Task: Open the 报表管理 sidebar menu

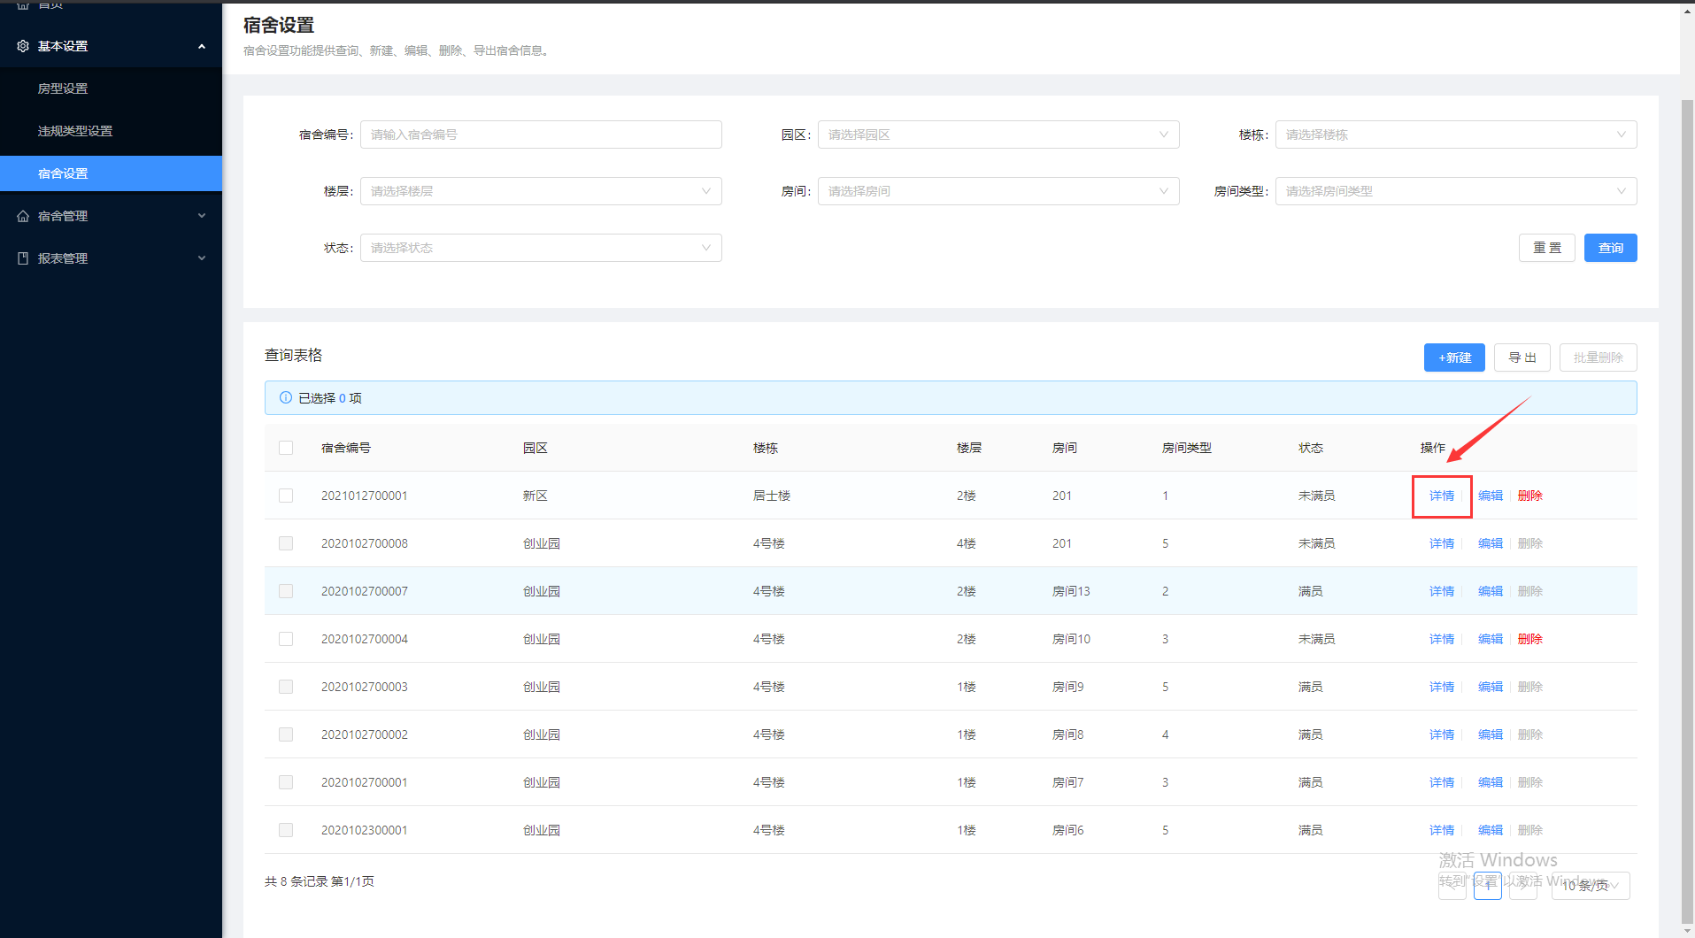Action: tap(111, 258)
